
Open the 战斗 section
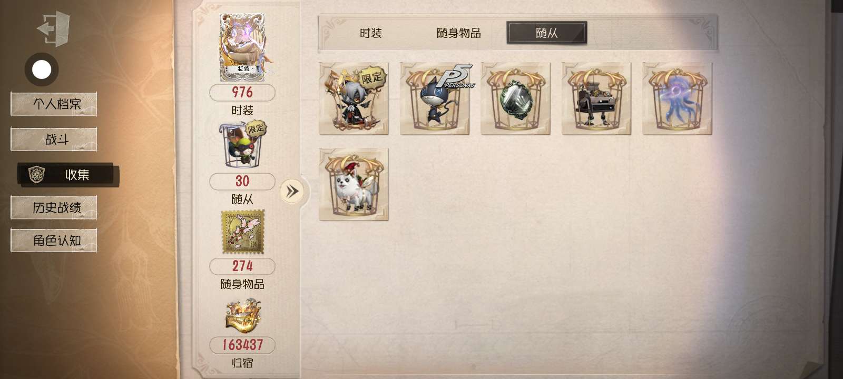[x=54, y=139]
